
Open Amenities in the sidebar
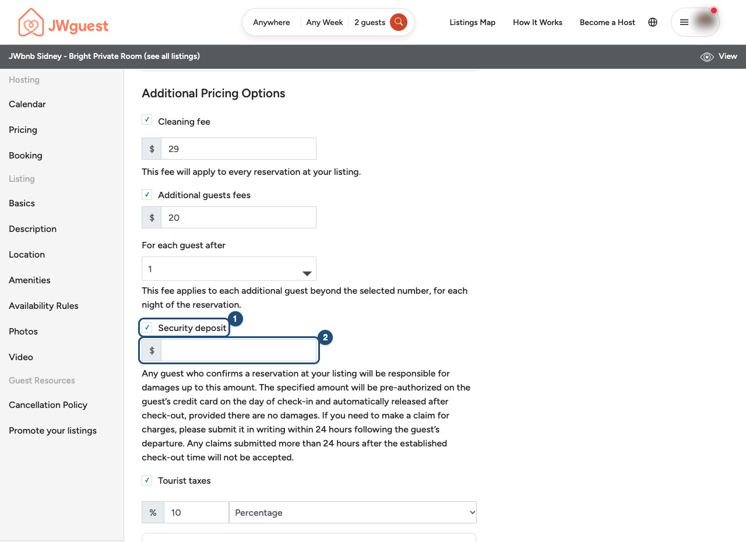(30, 280)
